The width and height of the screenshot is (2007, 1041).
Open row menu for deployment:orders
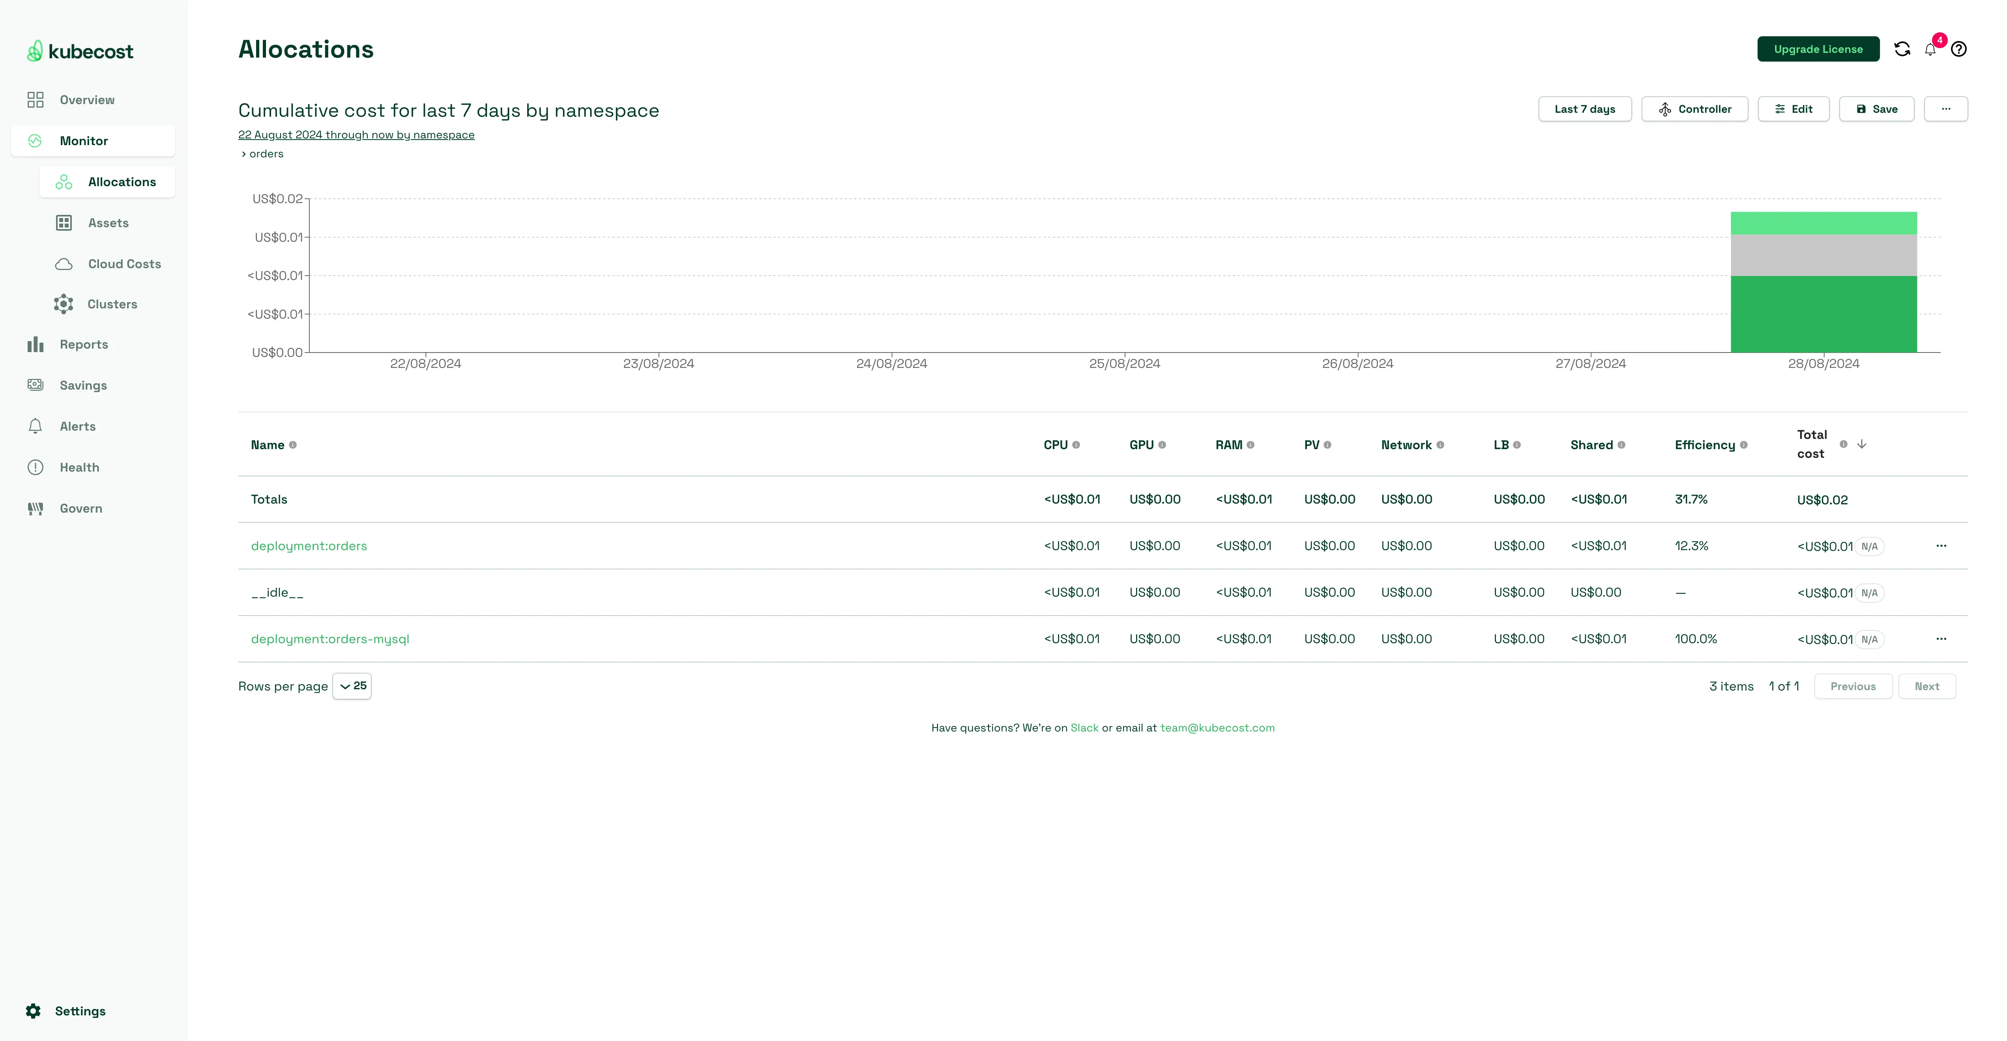click(x=1941, y=546)
